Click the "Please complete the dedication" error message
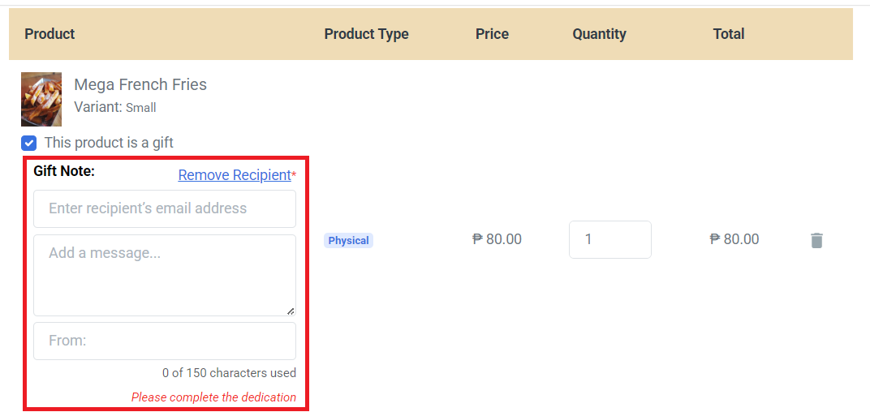 coord(213,397)
